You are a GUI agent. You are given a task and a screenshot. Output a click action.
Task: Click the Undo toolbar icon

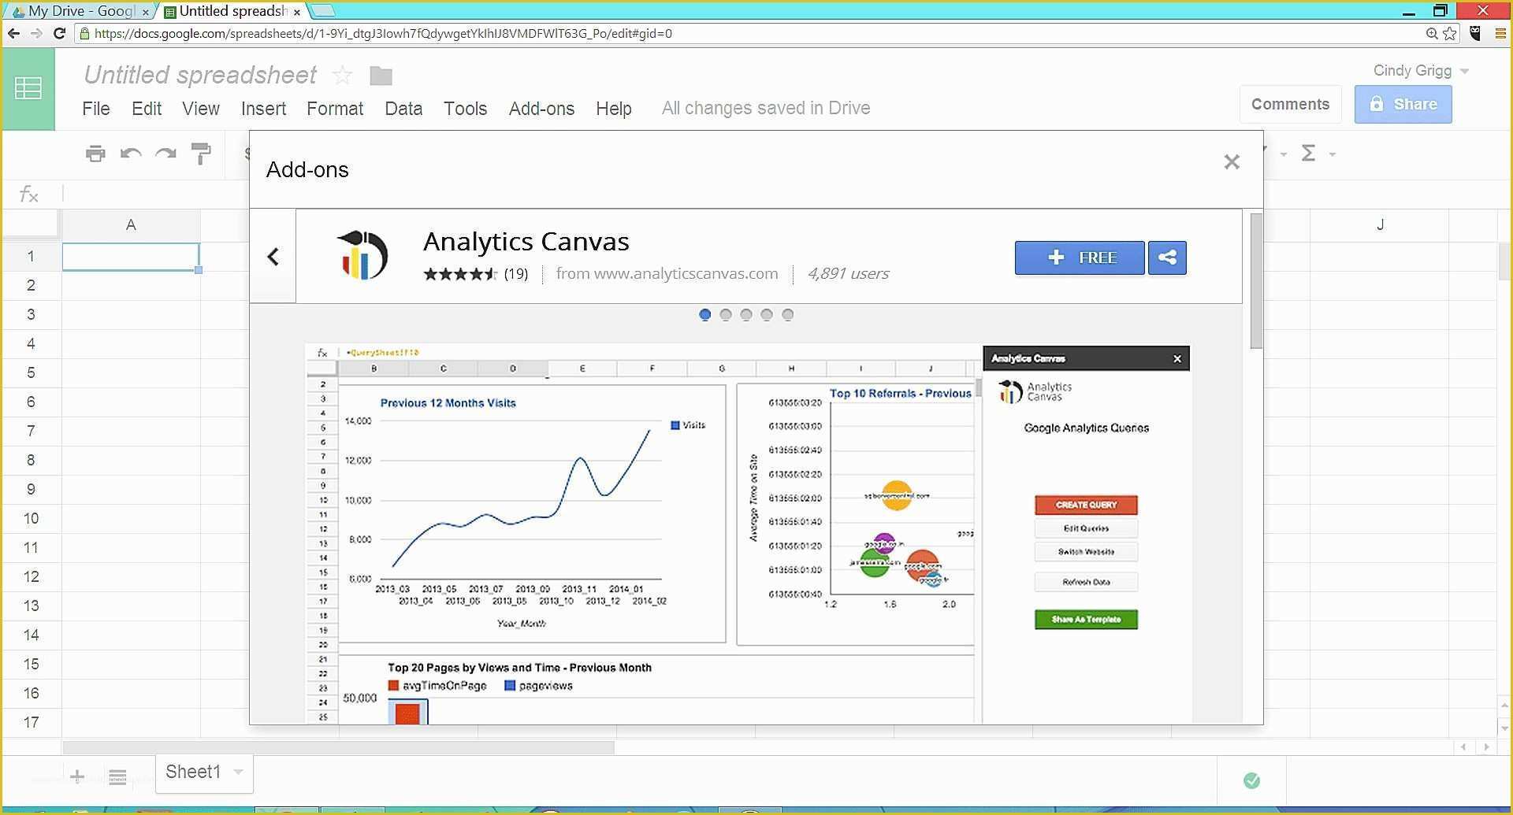click(x=131, y=154)
